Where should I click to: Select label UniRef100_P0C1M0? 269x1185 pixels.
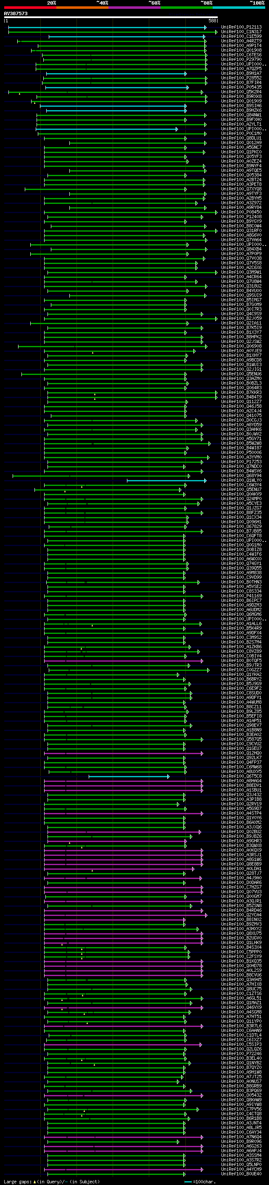[x=241, y=133]
